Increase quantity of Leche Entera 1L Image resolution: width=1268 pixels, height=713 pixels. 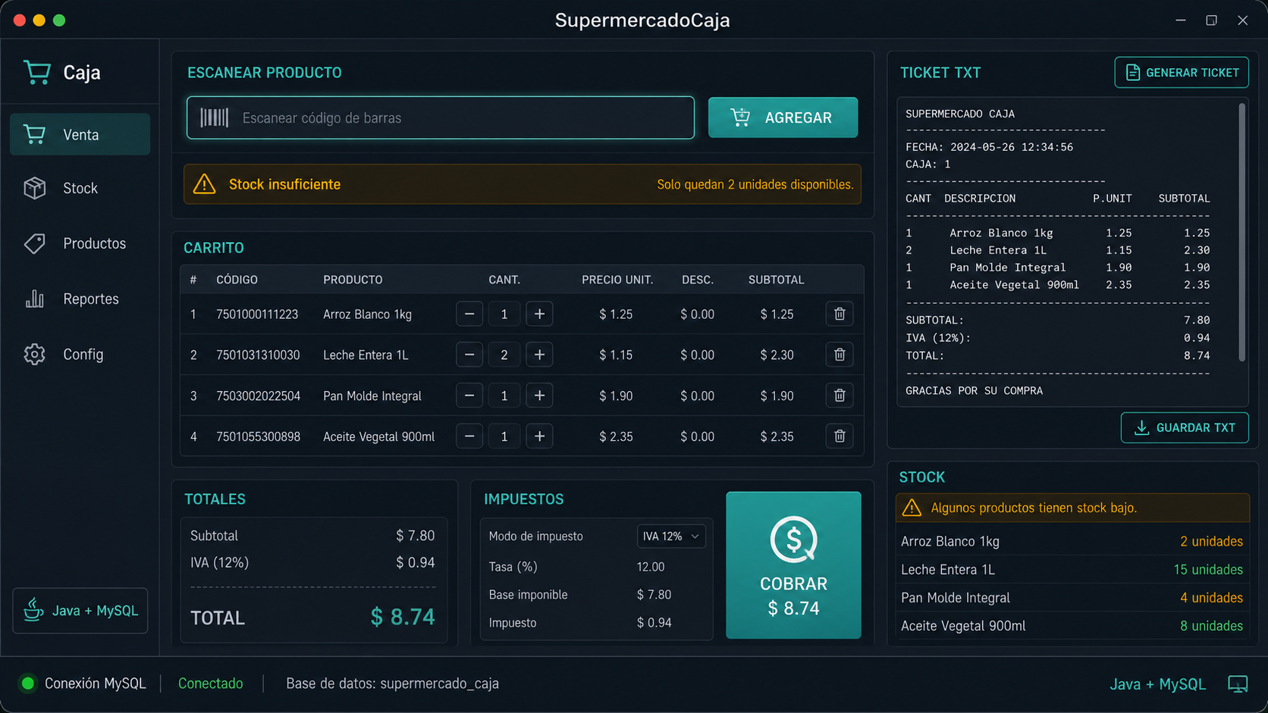click(x=539, y=355)
